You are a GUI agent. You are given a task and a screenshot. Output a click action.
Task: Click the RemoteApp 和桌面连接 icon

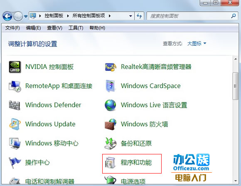tap(15, 86)
